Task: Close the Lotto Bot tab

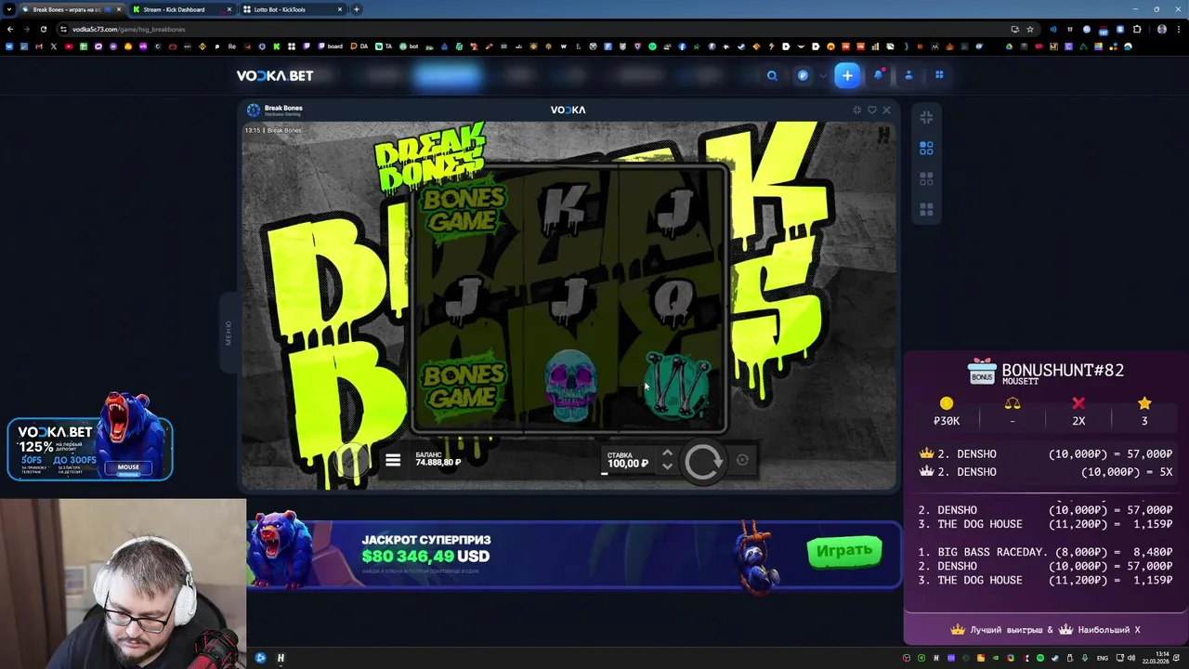Action: click(x=339, y=9)
